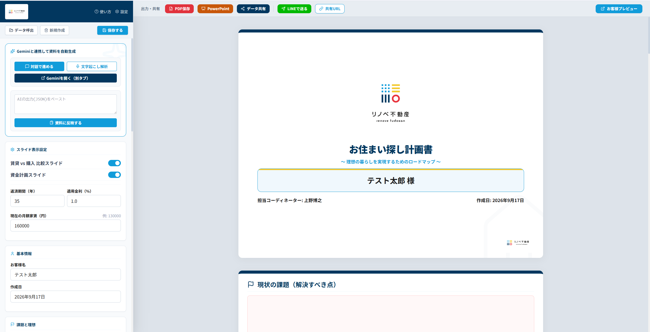Click 資料に反映する to apply JSON
The width and height of the screenshot is (650, 332).
(66, 123)
